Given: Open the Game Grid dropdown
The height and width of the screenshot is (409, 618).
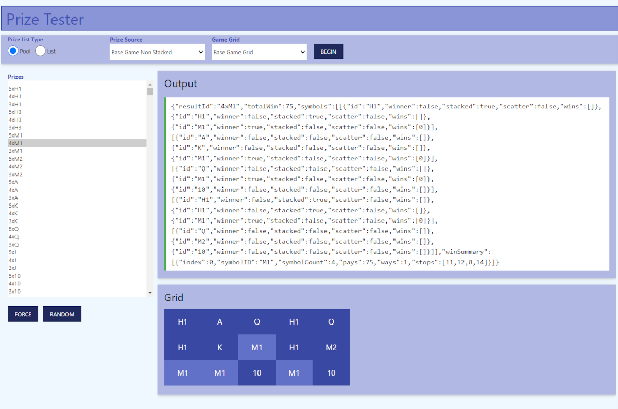Looking at the screenshot, I should pyautogui.click(x=259, y=52).
